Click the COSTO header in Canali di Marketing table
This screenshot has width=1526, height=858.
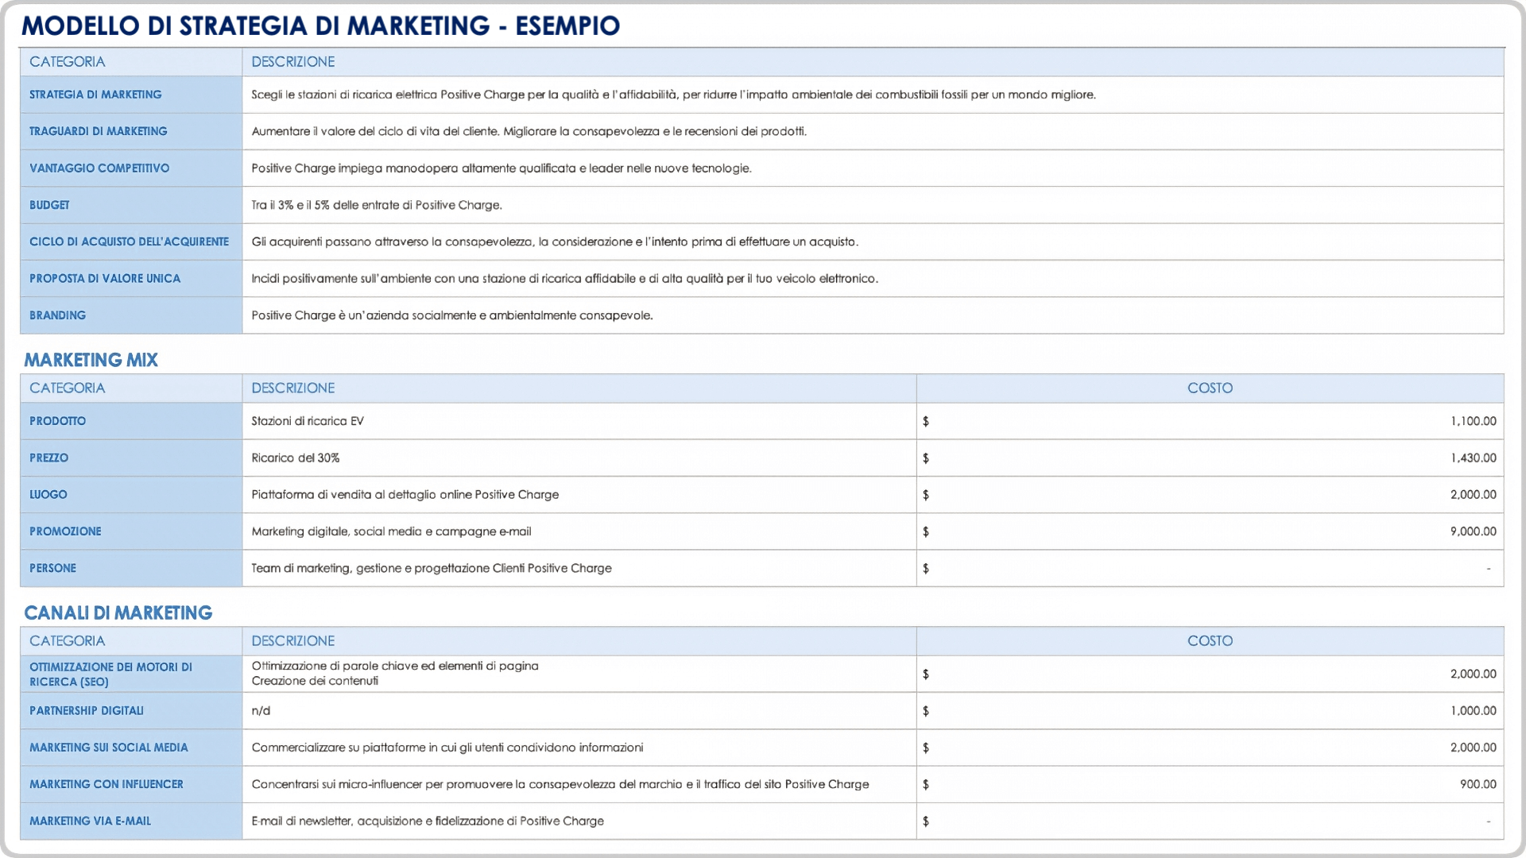(1210, 641)
